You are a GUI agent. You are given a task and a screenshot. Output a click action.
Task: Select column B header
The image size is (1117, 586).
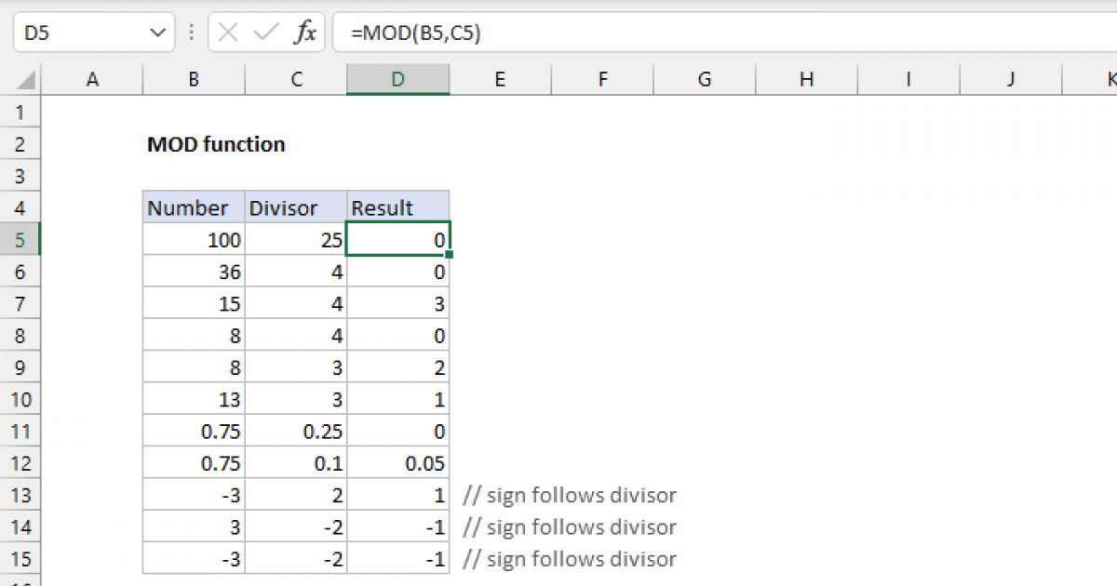194,80
